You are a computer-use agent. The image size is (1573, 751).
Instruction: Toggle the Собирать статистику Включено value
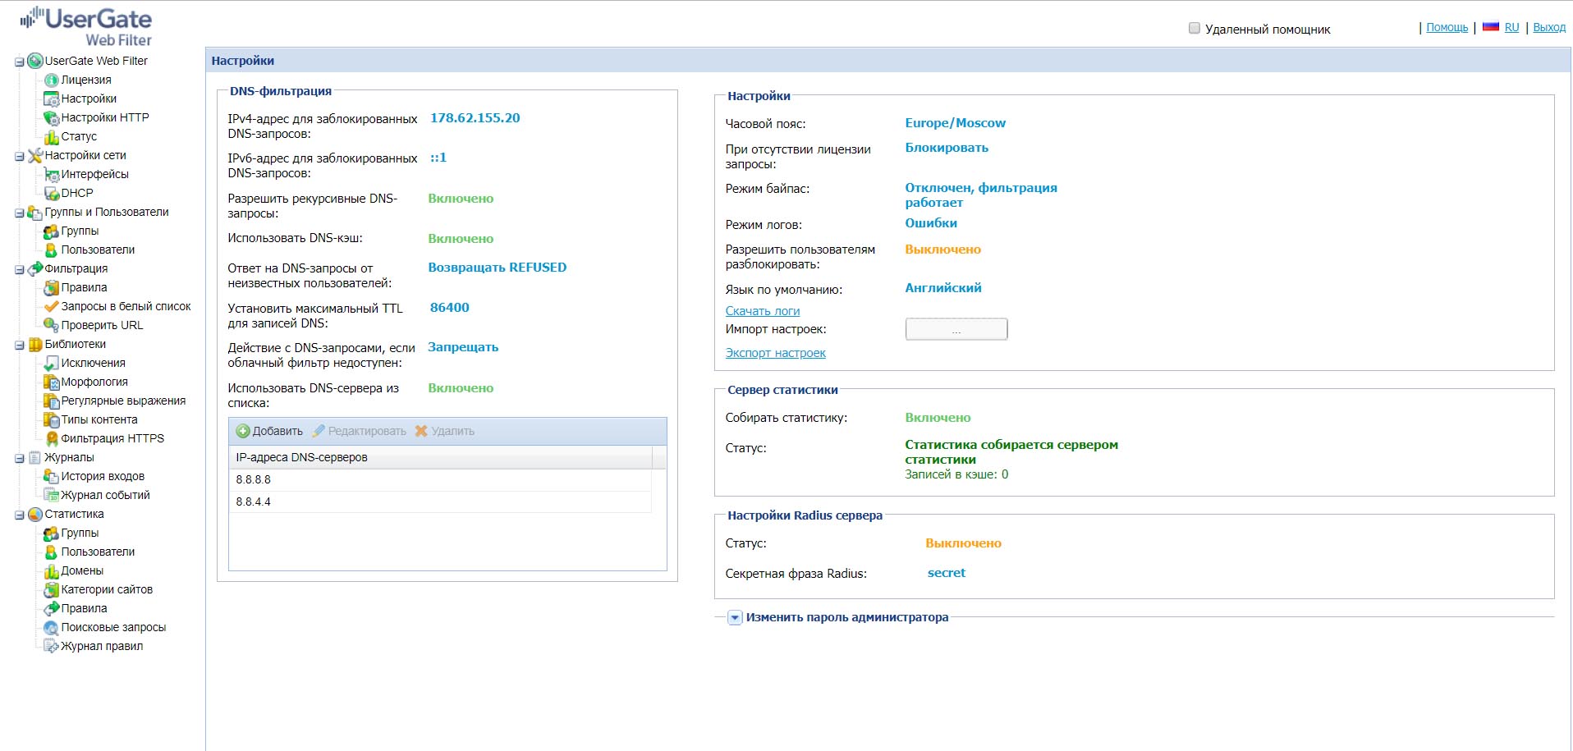click(938, 418)
